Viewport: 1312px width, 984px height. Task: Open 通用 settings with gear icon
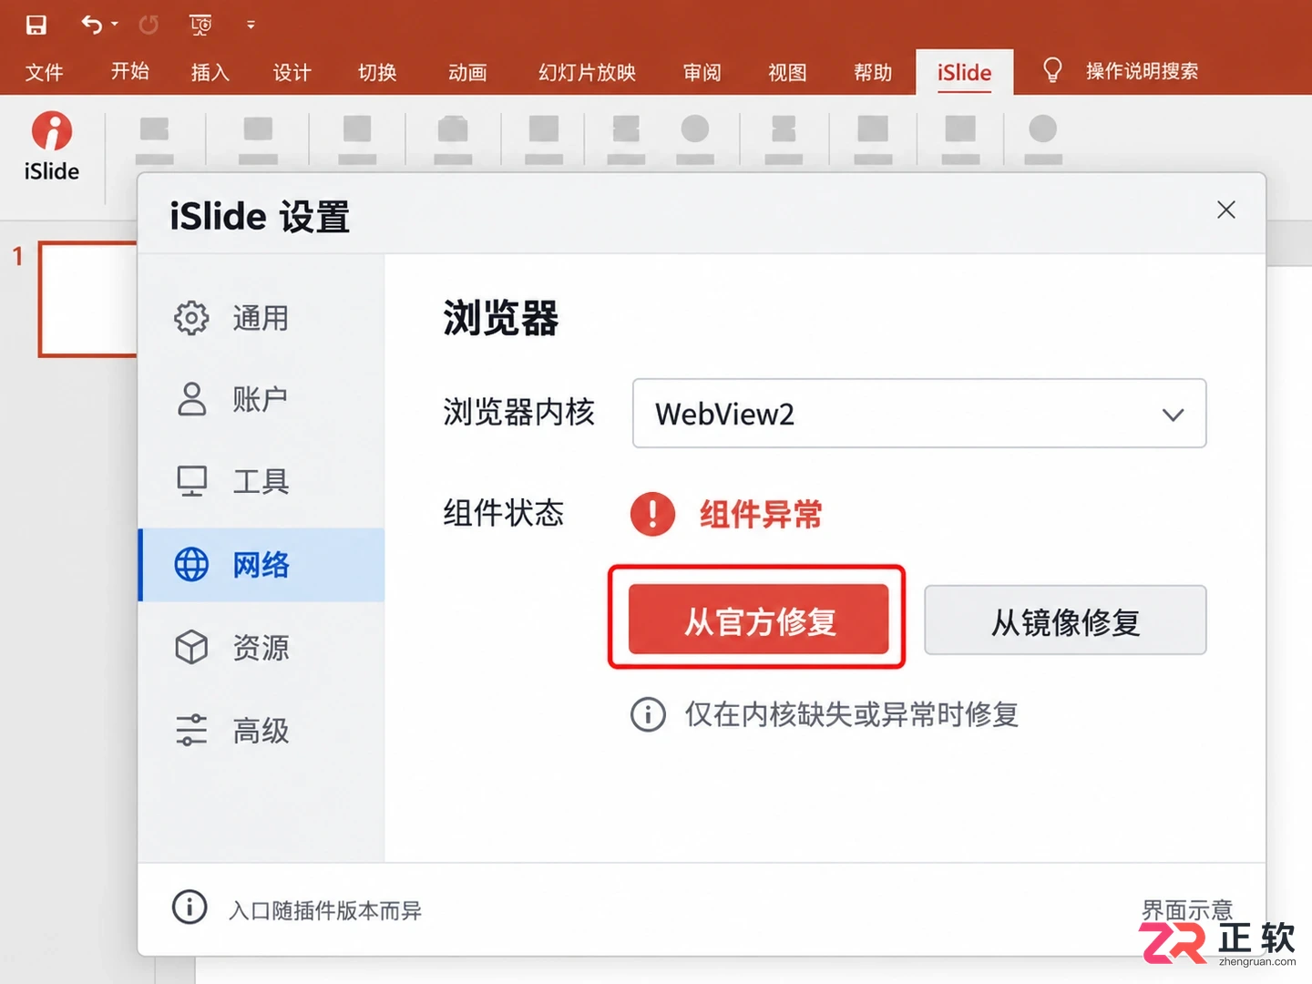(x=261, y=318)
